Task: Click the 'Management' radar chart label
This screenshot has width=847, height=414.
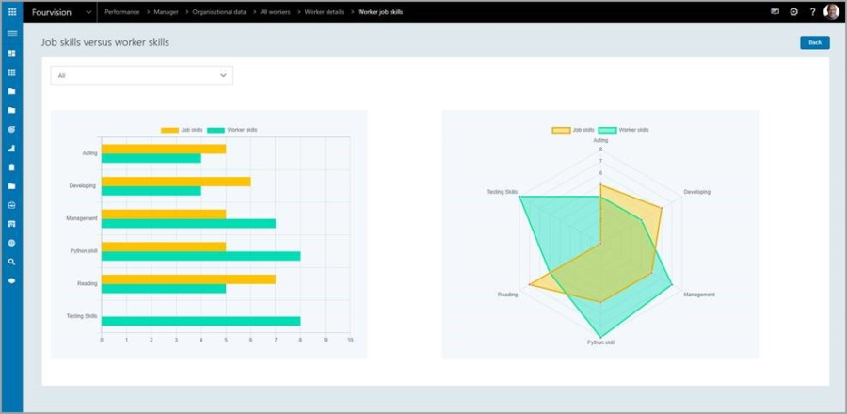Action: [x=699, y=295]
